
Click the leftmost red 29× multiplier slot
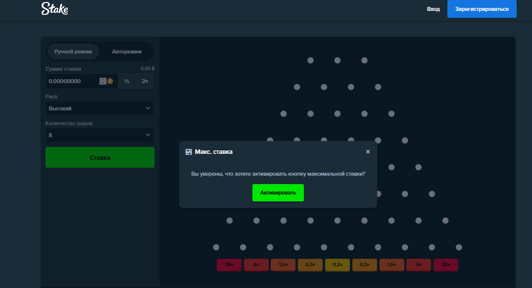click(x=229, y=265)
